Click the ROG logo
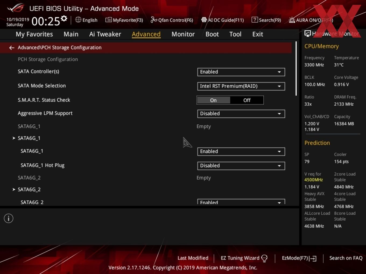The height and width of the screenshot is (274, 366). pyautogui.click(x=16, y=8)
